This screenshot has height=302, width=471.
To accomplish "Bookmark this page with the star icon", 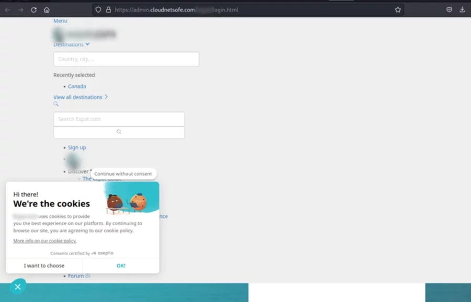I will click(398, 9).
